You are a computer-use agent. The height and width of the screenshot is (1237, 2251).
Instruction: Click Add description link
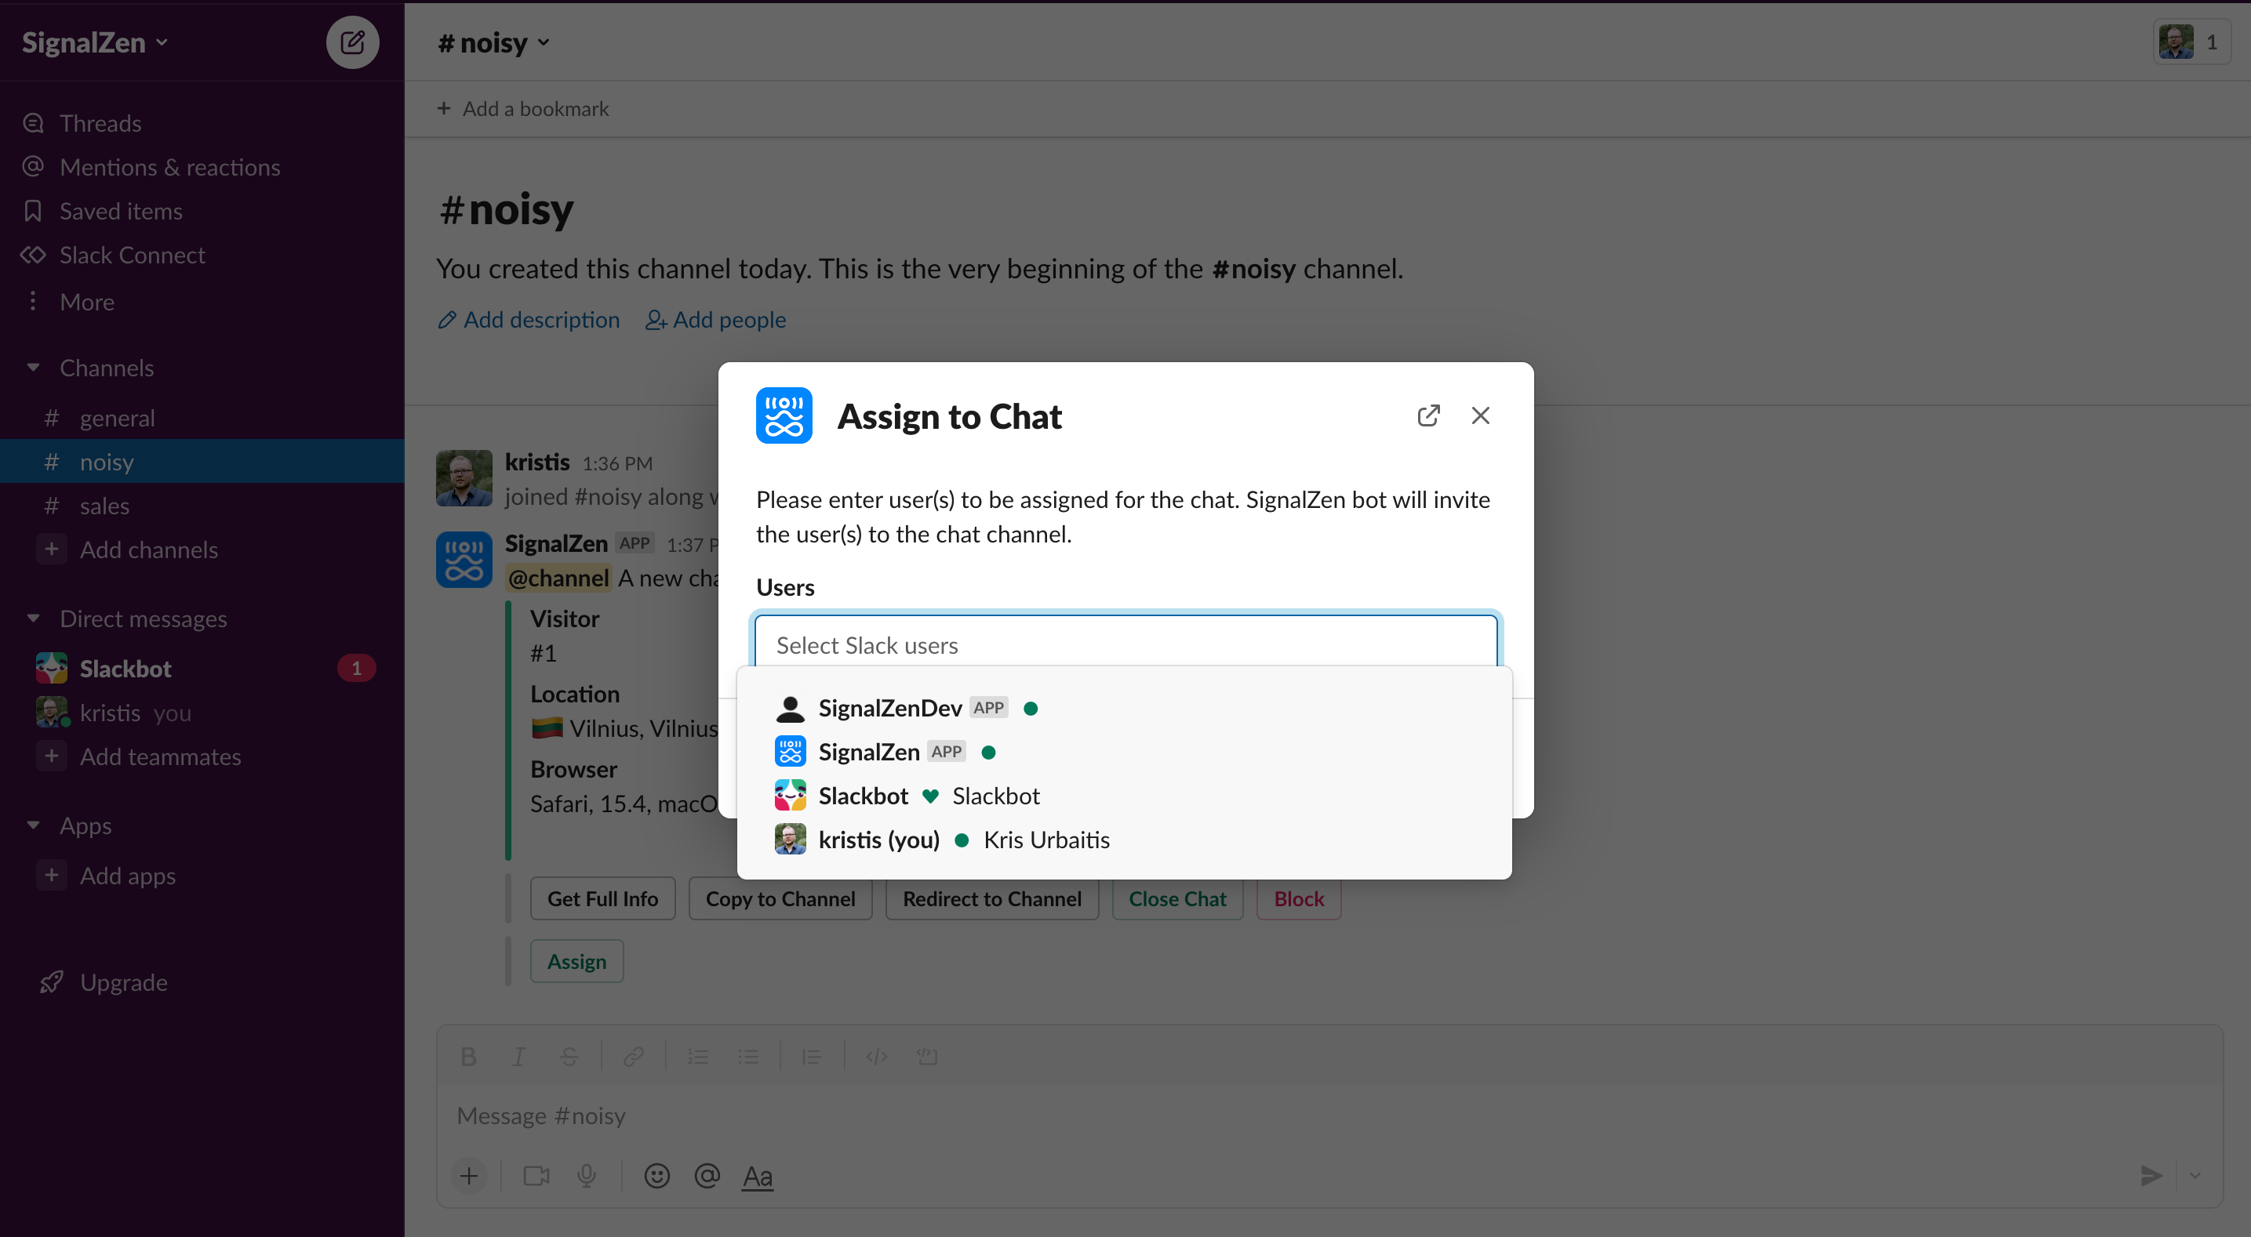pos(529,320)
